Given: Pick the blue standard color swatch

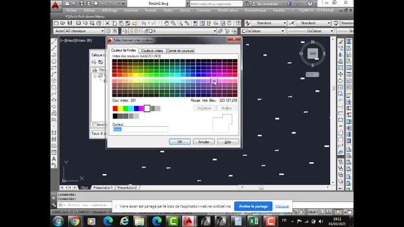Looking at the screenshot, I should [136, 108].
